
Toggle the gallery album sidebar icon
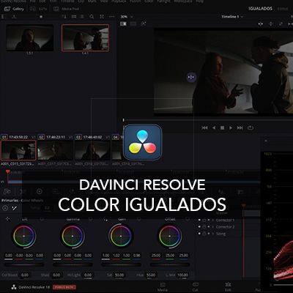pos(4,17)
